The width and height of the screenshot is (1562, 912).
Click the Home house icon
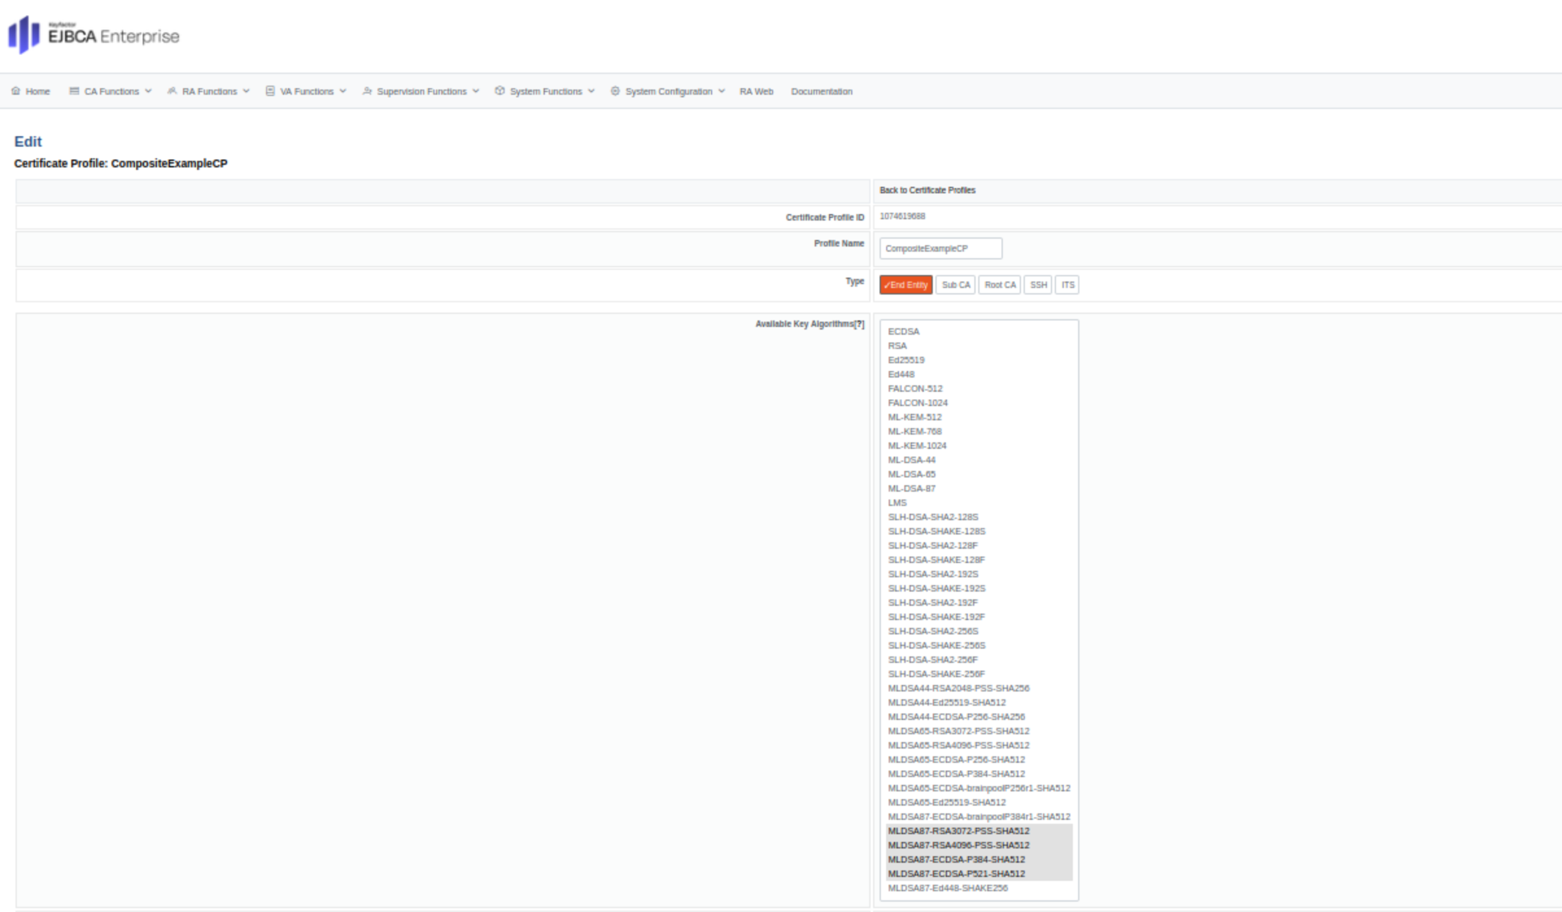(16, 91)
